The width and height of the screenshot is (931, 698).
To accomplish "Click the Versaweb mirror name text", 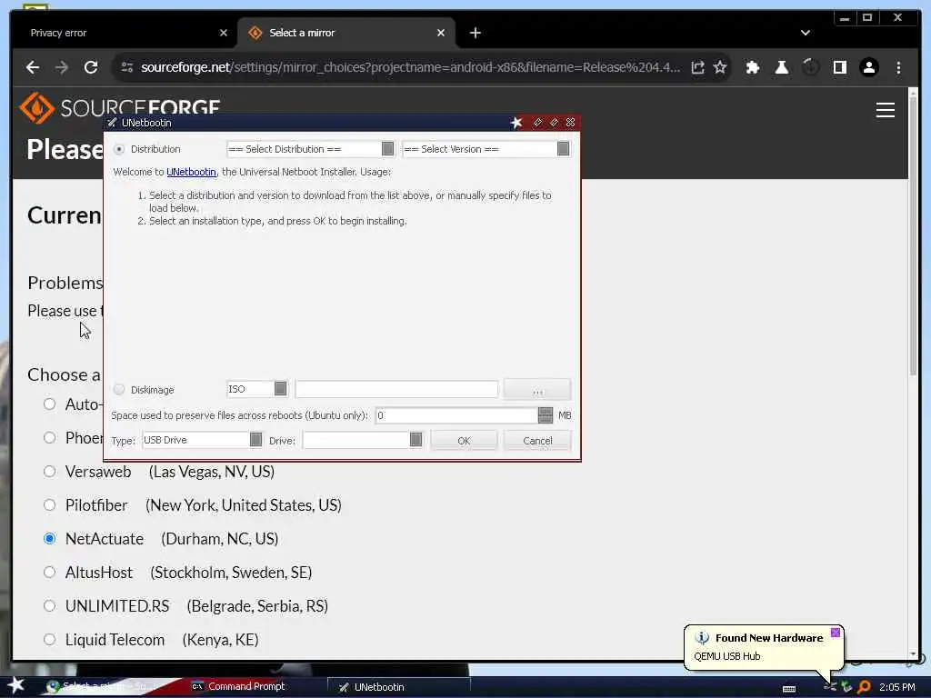I will [x=98, y=472].
